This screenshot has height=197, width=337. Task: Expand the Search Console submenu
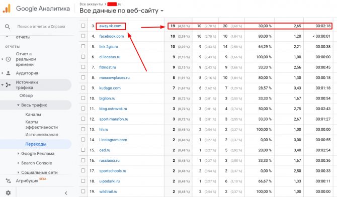[18, 163]
